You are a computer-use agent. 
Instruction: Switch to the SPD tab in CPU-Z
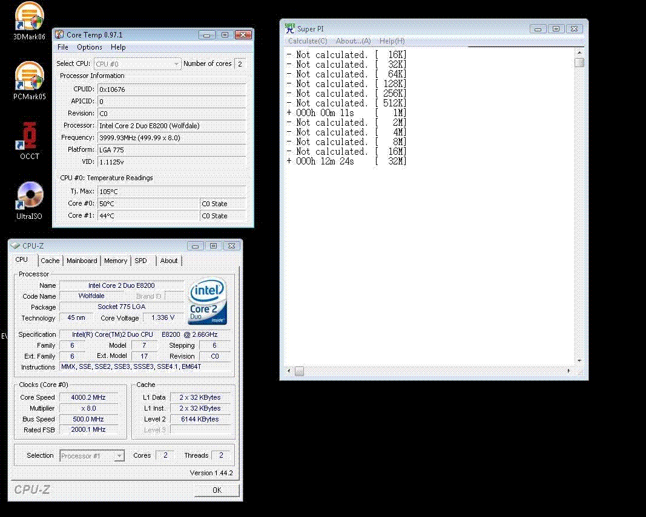click(140, 261)
